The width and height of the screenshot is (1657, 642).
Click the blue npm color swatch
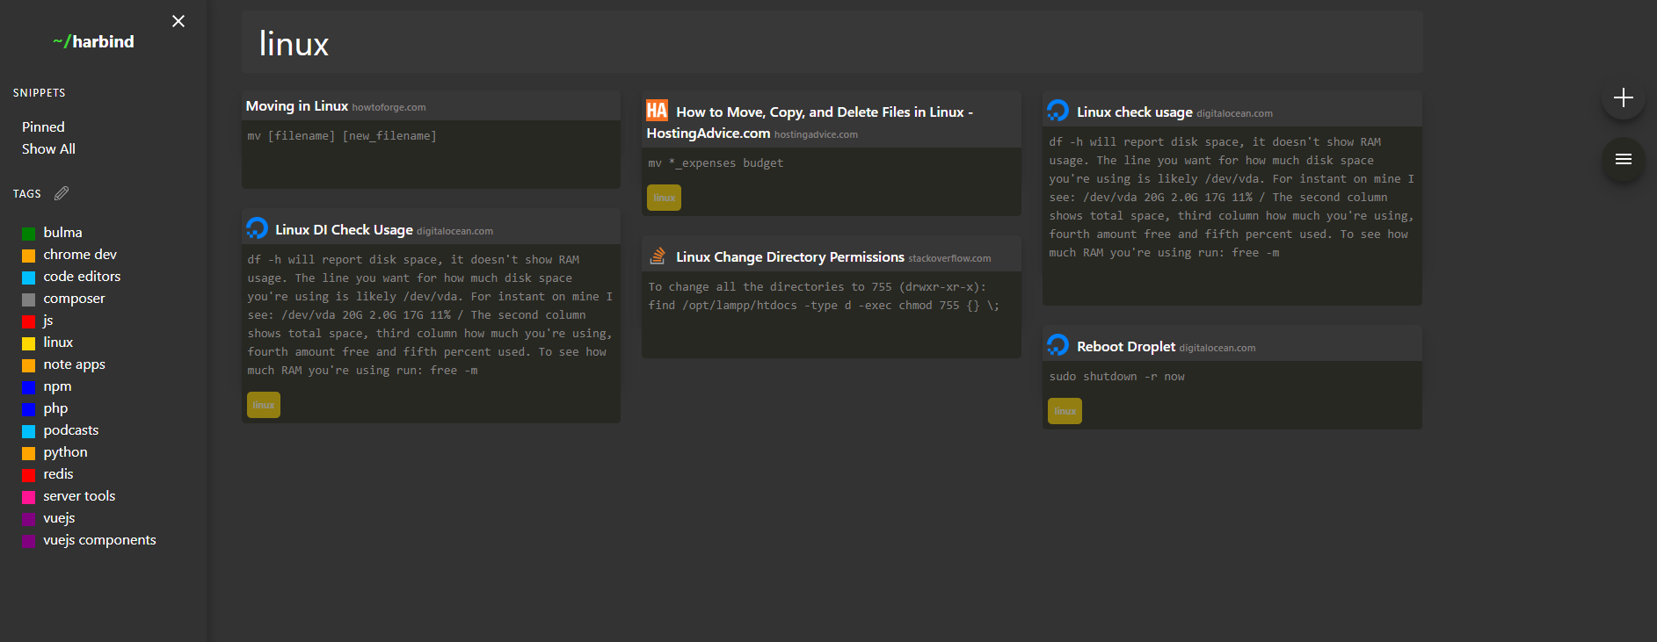tap(28, 387)
